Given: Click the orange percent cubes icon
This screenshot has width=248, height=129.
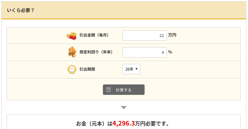Looking at the screenshot, I should pyautogui.click(x=72, y=52).
